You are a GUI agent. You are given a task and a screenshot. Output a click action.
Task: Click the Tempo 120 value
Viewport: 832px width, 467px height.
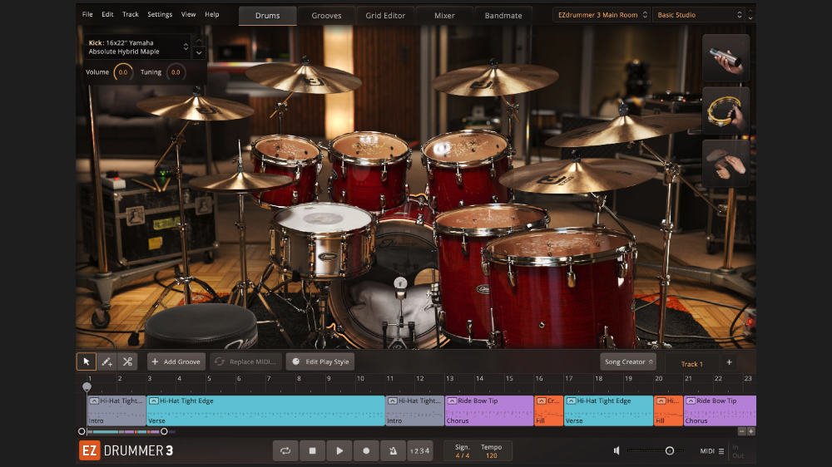point(492,455)
